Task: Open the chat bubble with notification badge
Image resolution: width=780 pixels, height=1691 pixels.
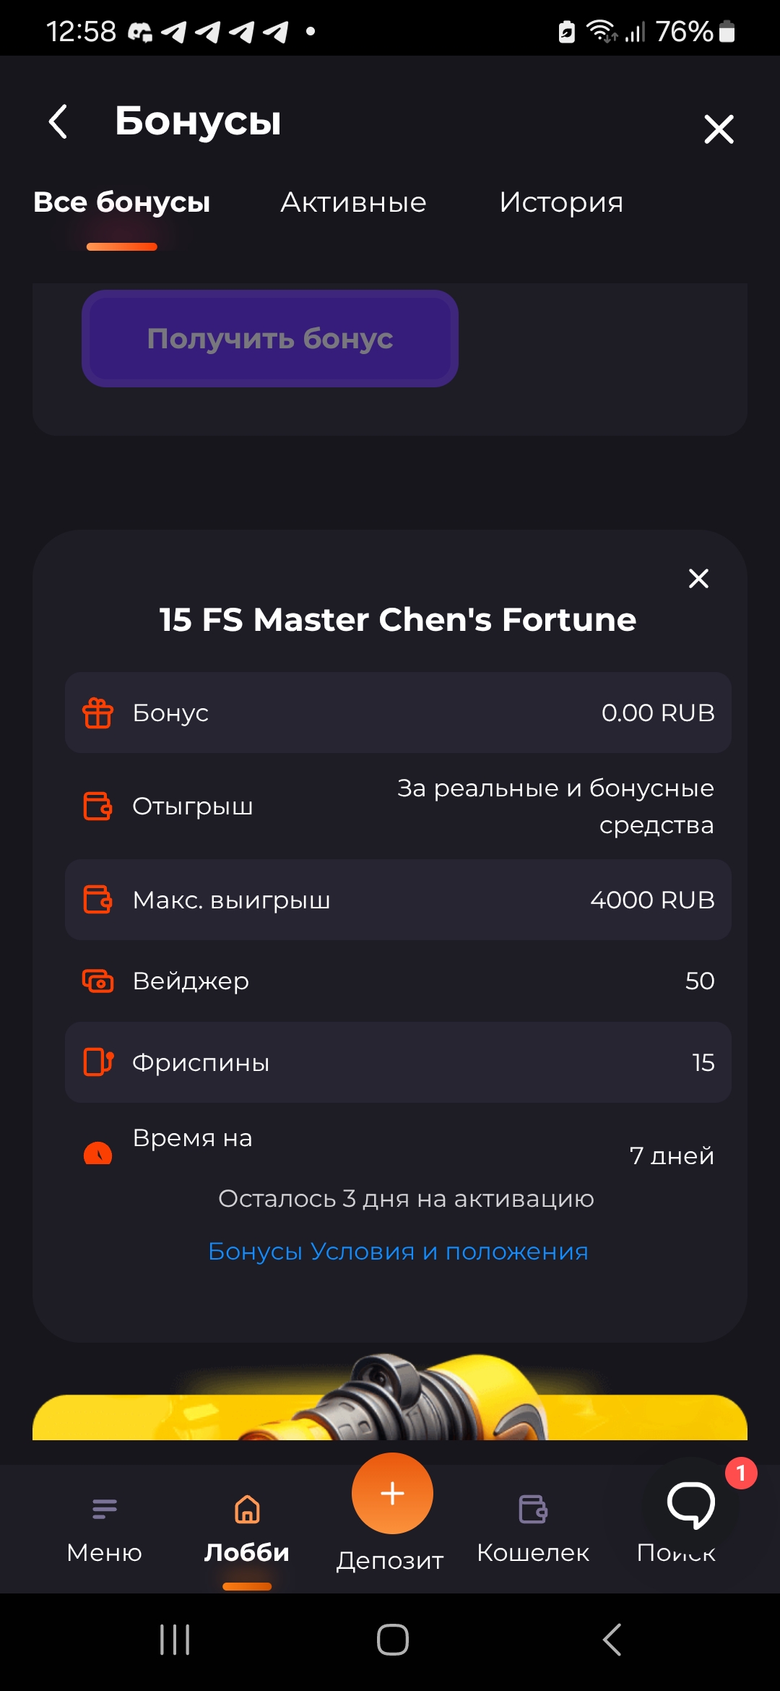Action: click(691, 1505)
